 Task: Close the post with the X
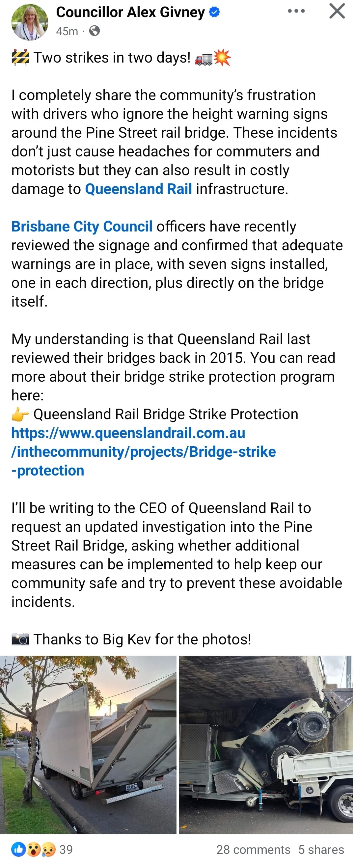click(x=337, y=11)
